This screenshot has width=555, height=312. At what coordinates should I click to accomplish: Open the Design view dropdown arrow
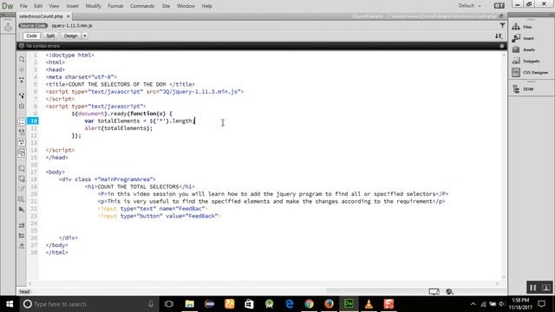pyautogui.click(x=85, y=36)
